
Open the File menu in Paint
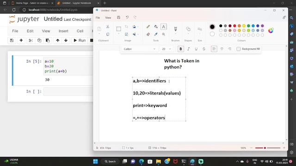point(98,18)
